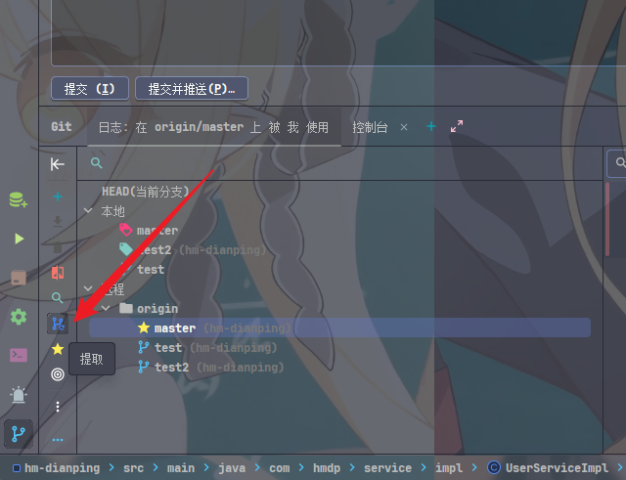Select the 日志 origin/master log tab
The image size is (626, 480).
[213, 127]
